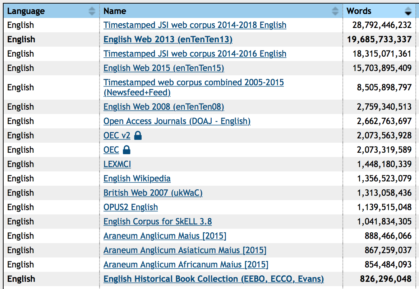Open Timestamped JSI web corpus 2014-2016 English
This screenshot has width=419, height=289.
coord(195,54)
